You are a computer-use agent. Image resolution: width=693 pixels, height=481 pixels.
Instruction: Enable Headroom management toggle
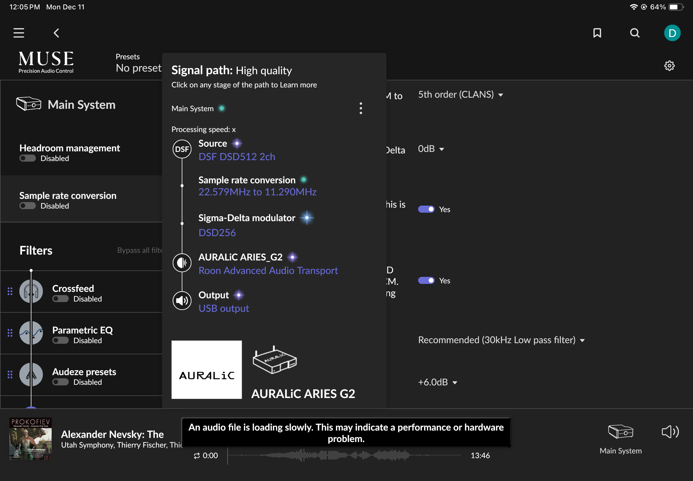coord(27,158)
